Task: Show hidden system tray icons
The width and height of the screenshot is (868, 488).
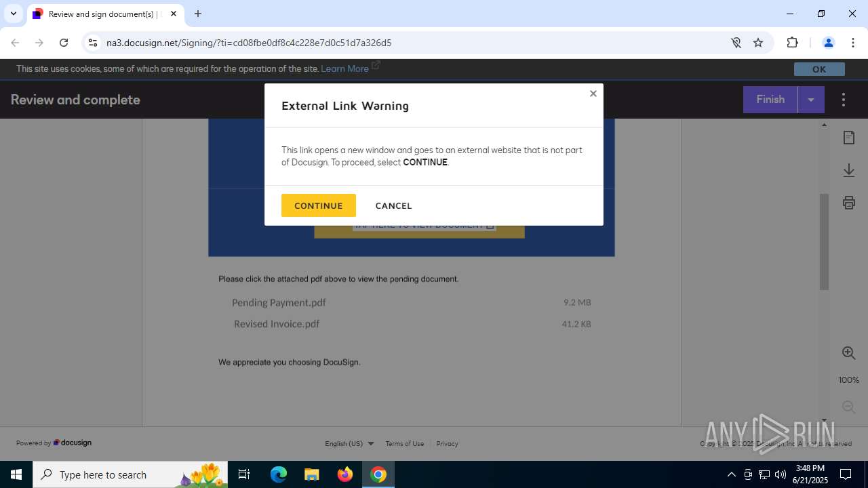Action: tap(731, 474)
